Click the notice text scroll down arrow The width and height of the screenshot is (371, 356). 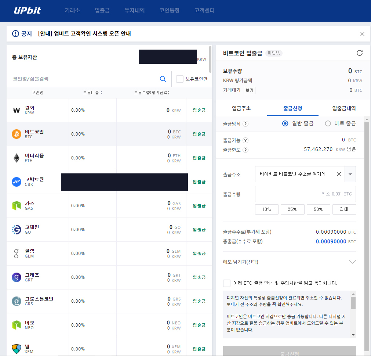point(353,335)
